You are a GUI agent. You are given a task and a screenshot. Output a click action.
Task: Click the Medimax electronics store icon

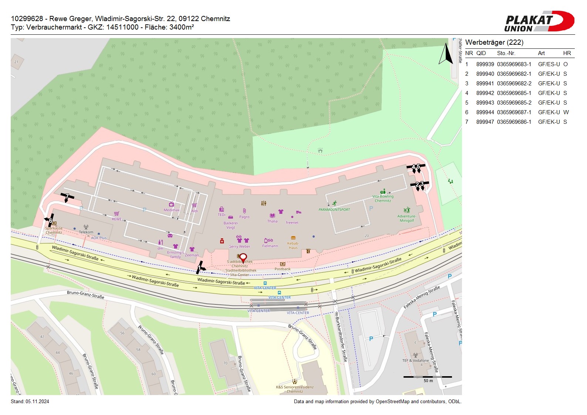[171, 204]
